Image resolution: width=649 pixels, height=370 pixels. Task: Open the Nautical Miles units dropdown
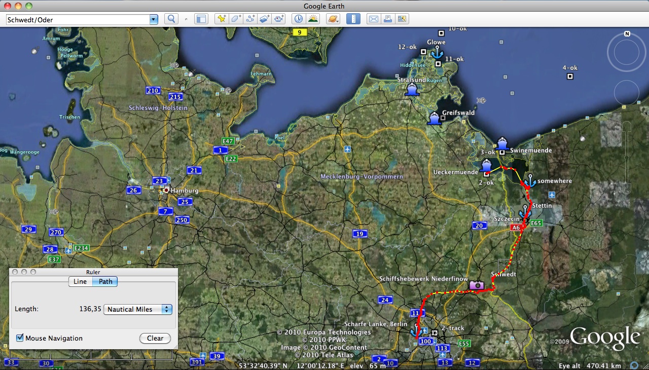point(137,309)
